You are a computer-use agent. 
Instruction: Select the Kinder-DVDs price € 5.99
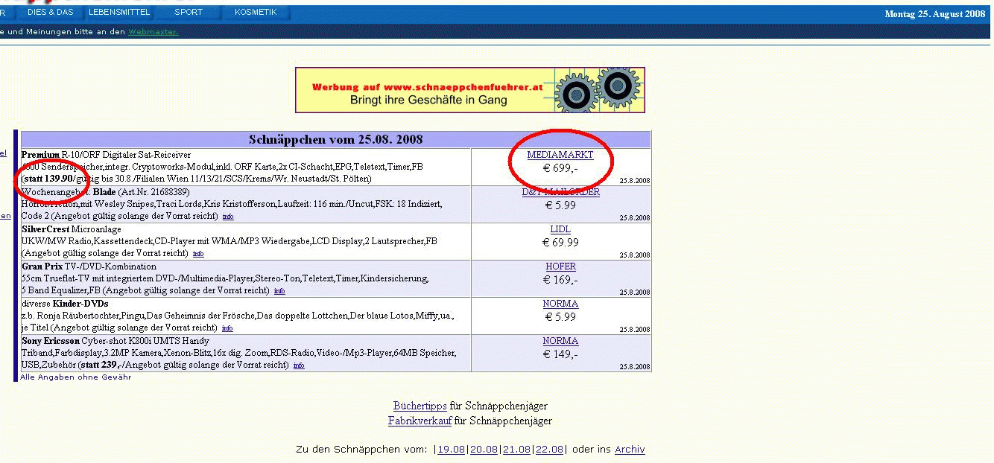pos(560,317)
